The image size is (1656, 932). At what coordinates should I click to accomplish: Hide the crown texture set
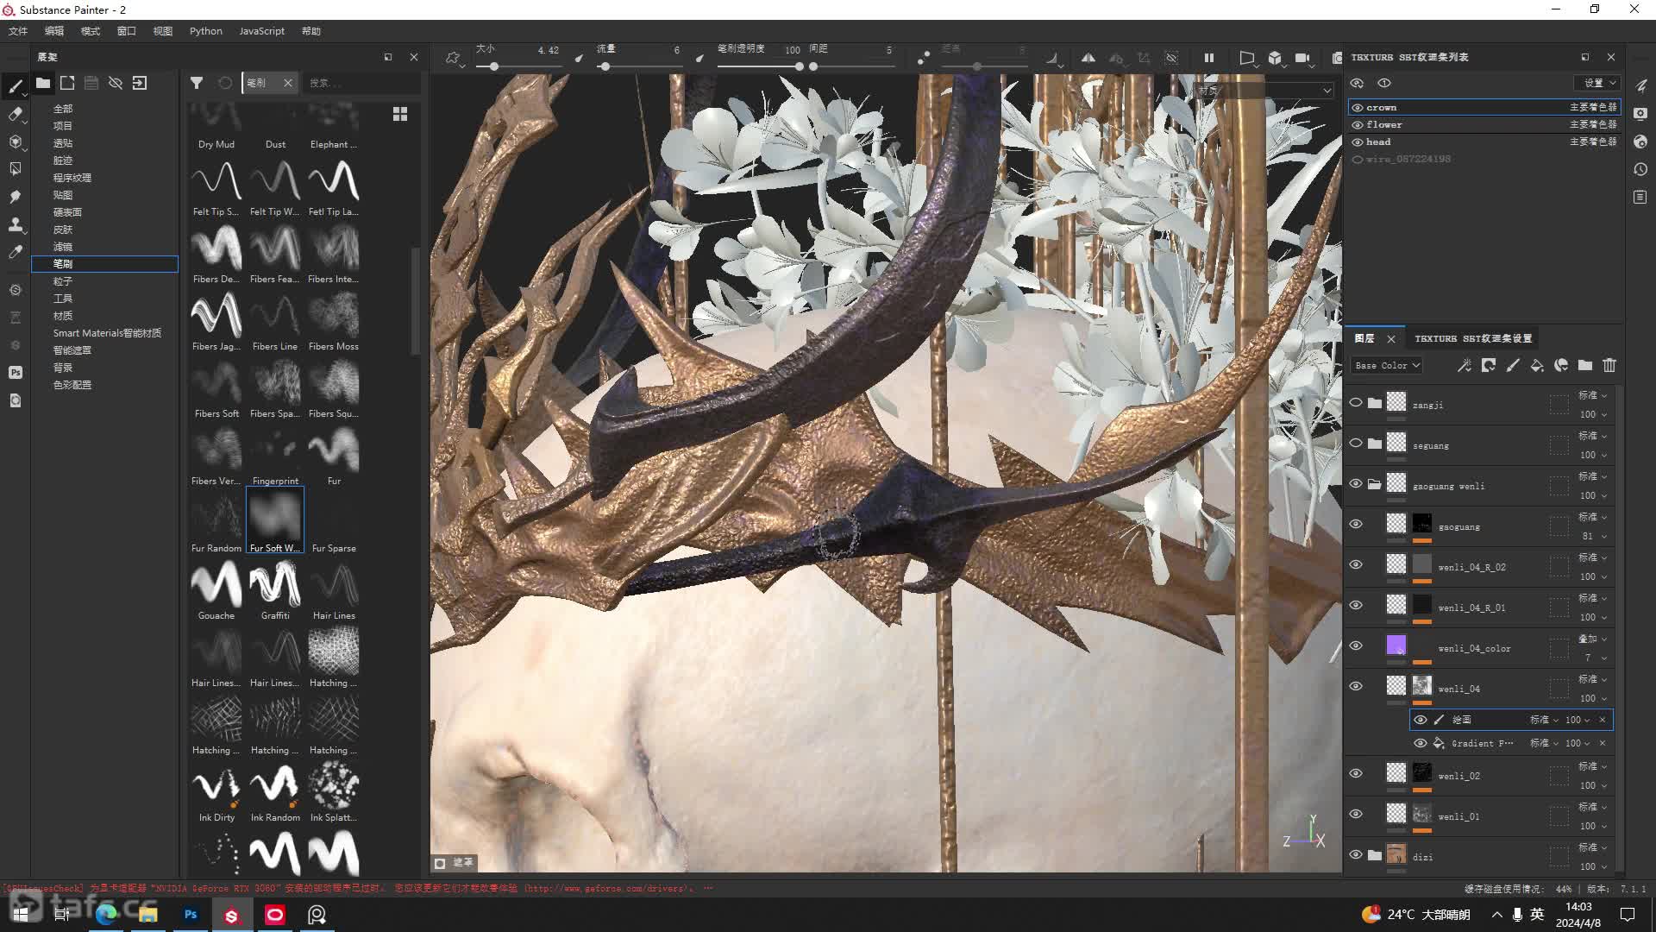[x=1358, y=108]
